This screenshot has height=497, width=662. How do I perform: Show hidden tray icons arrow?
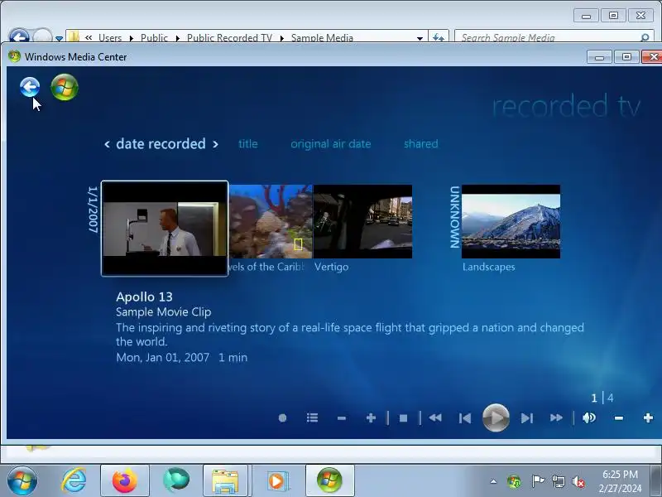(493, 481)
